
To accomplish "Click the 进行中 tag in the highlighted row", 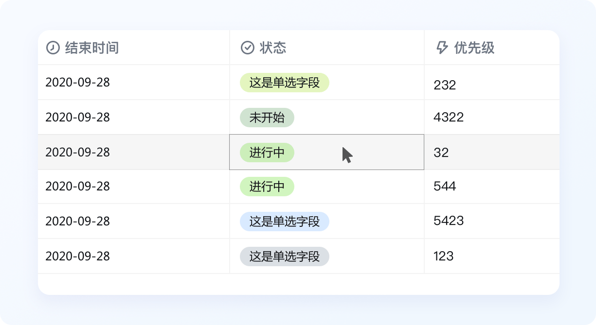I will click(267, 153).
